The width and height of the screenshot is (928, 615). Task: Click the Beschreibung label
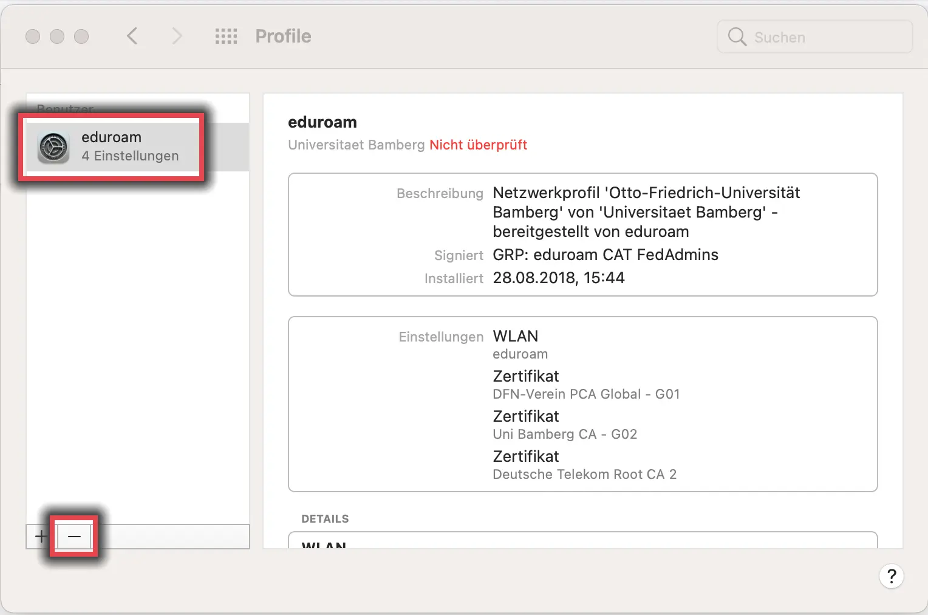440,193
